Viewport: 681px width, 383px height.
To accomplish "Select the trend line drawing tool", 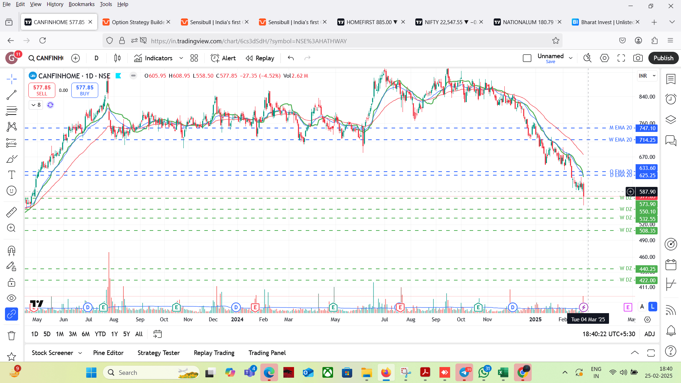I will pyautogui.click(x=11, y=95).
